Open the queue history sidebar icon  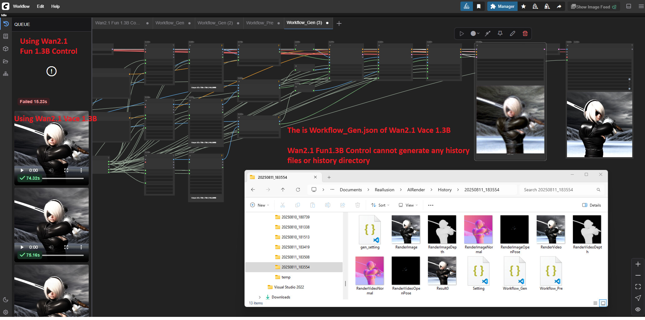click(6, 24)
